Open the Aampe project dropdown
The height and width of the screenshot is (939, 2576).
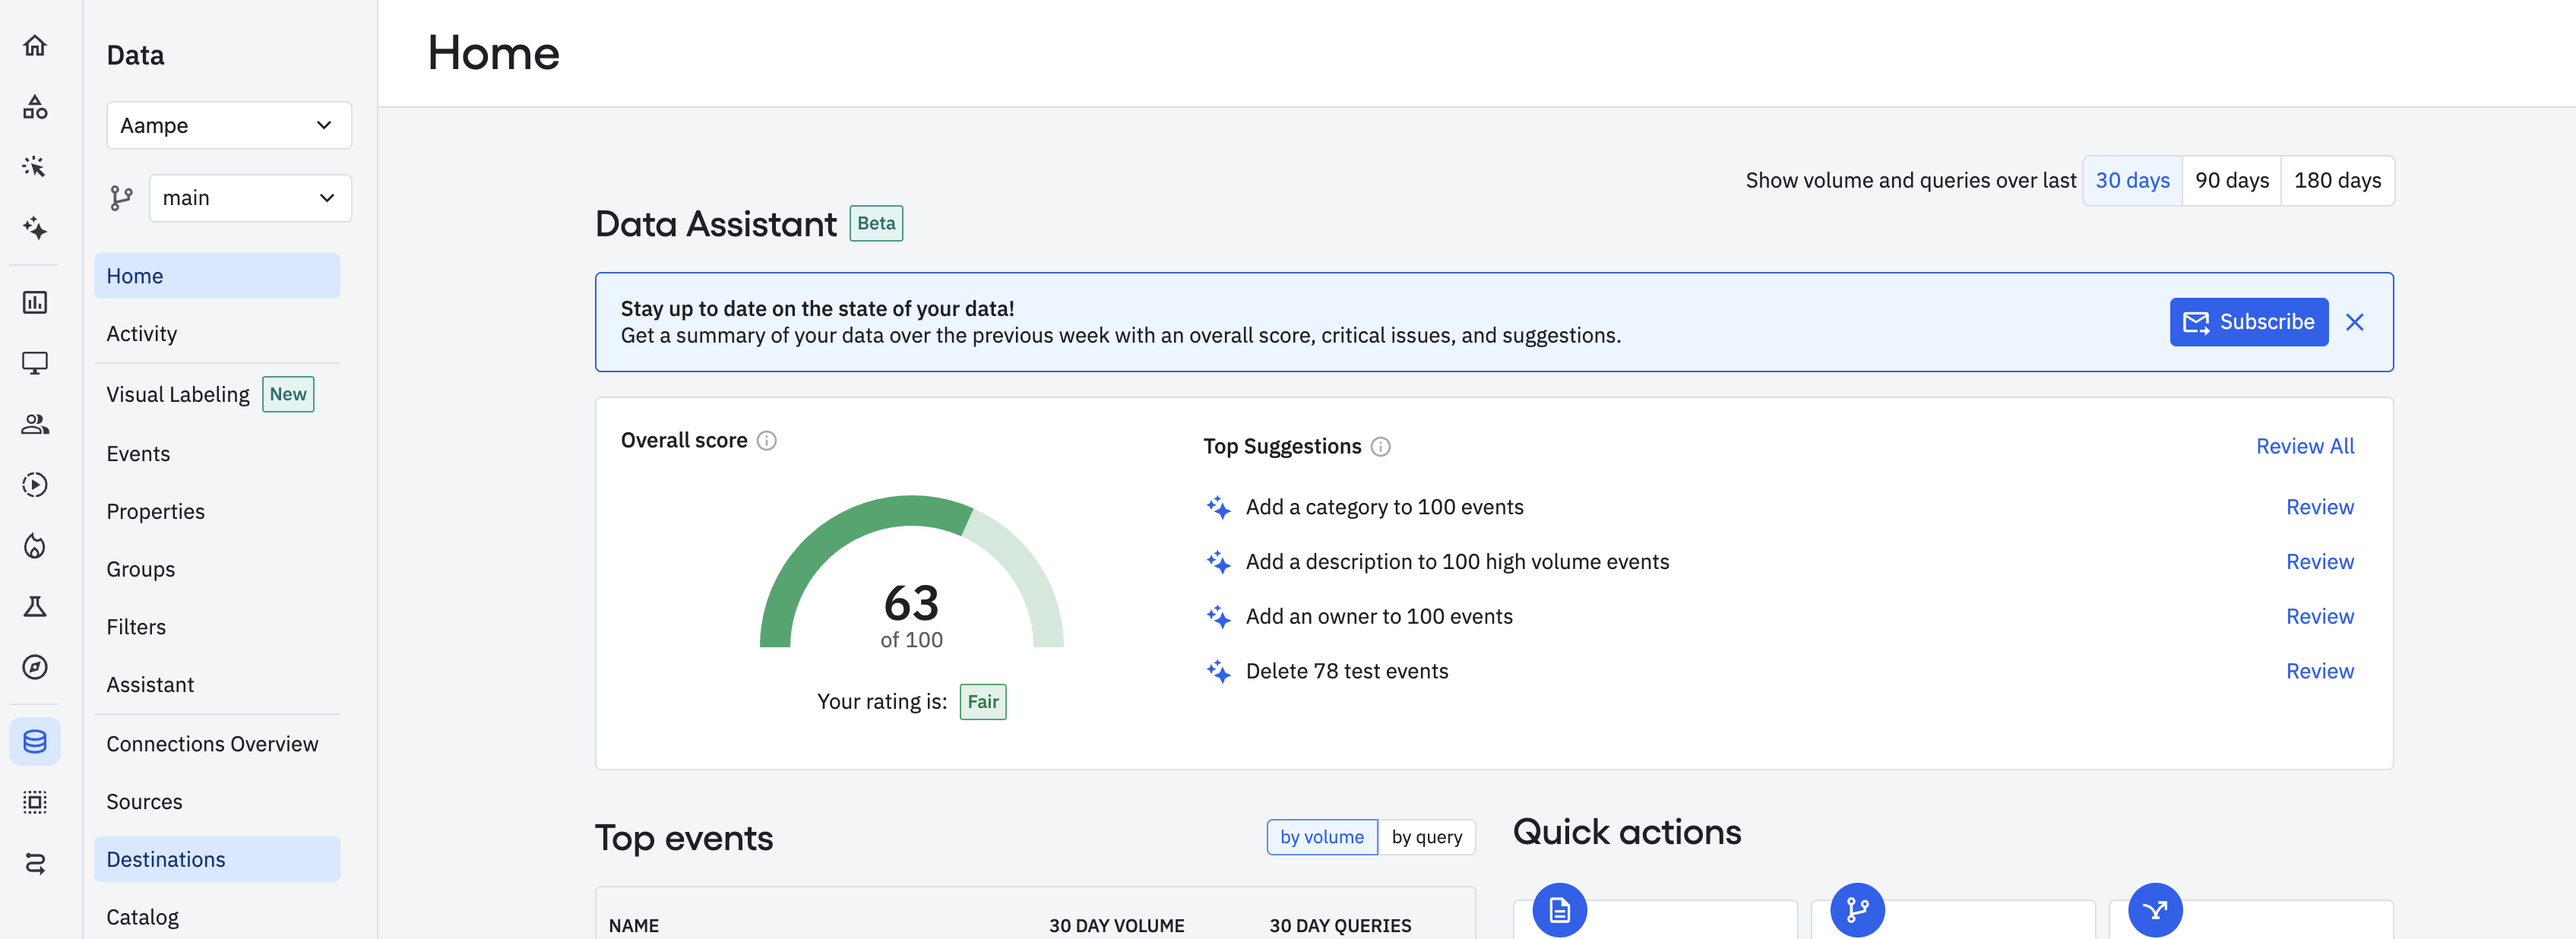[228, 126]
